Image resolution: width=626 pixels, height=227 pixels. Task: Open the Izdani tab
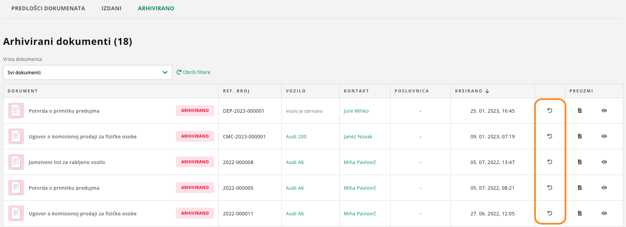111,8
